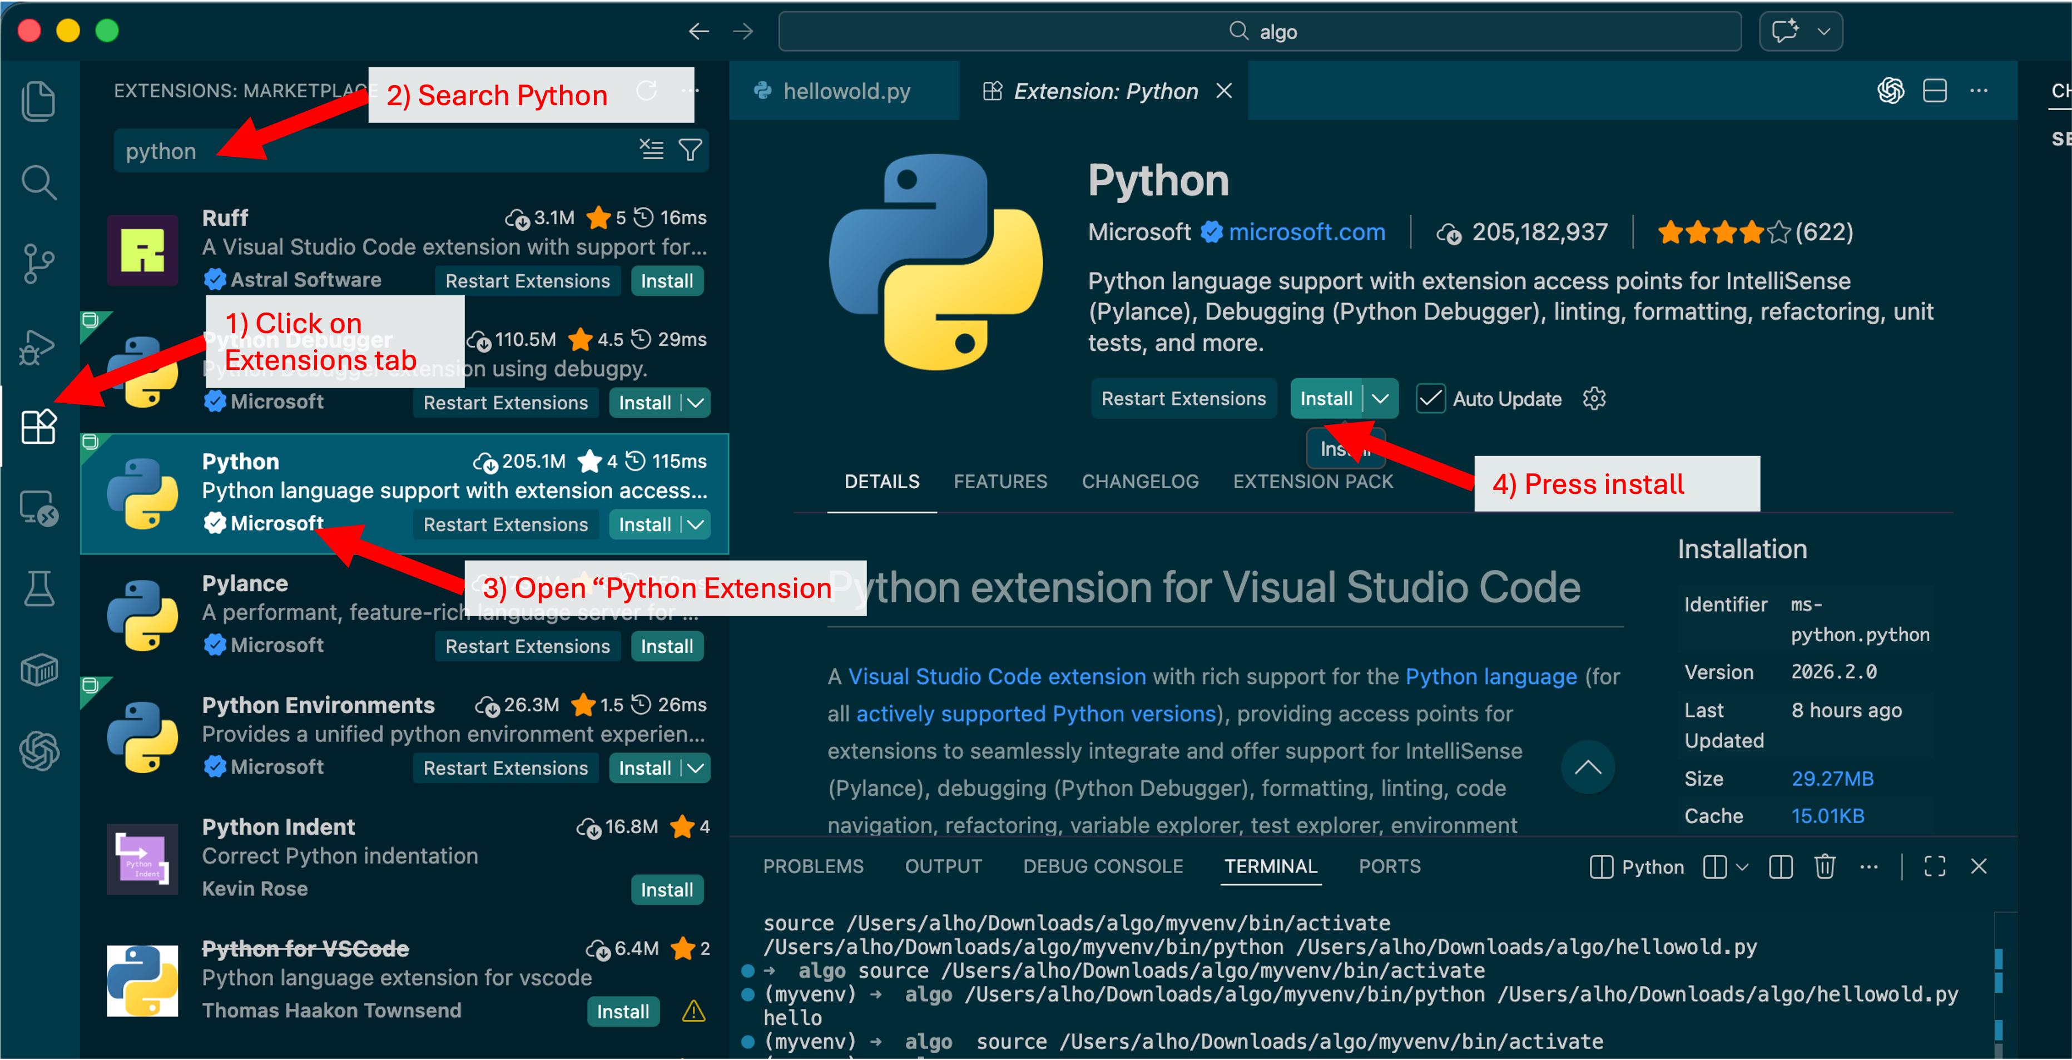Expand Install options for Python Environments

point(695,768)
